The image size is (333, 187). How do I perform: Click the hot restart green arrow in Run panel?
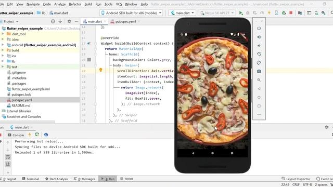[x=37, y=135]
